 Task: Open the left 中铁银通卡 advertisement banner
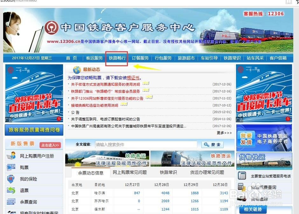34,93
